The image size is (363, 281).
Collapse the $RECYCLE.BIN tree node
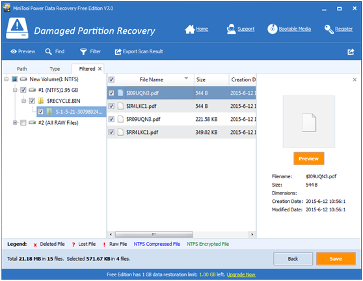point(23,101)
